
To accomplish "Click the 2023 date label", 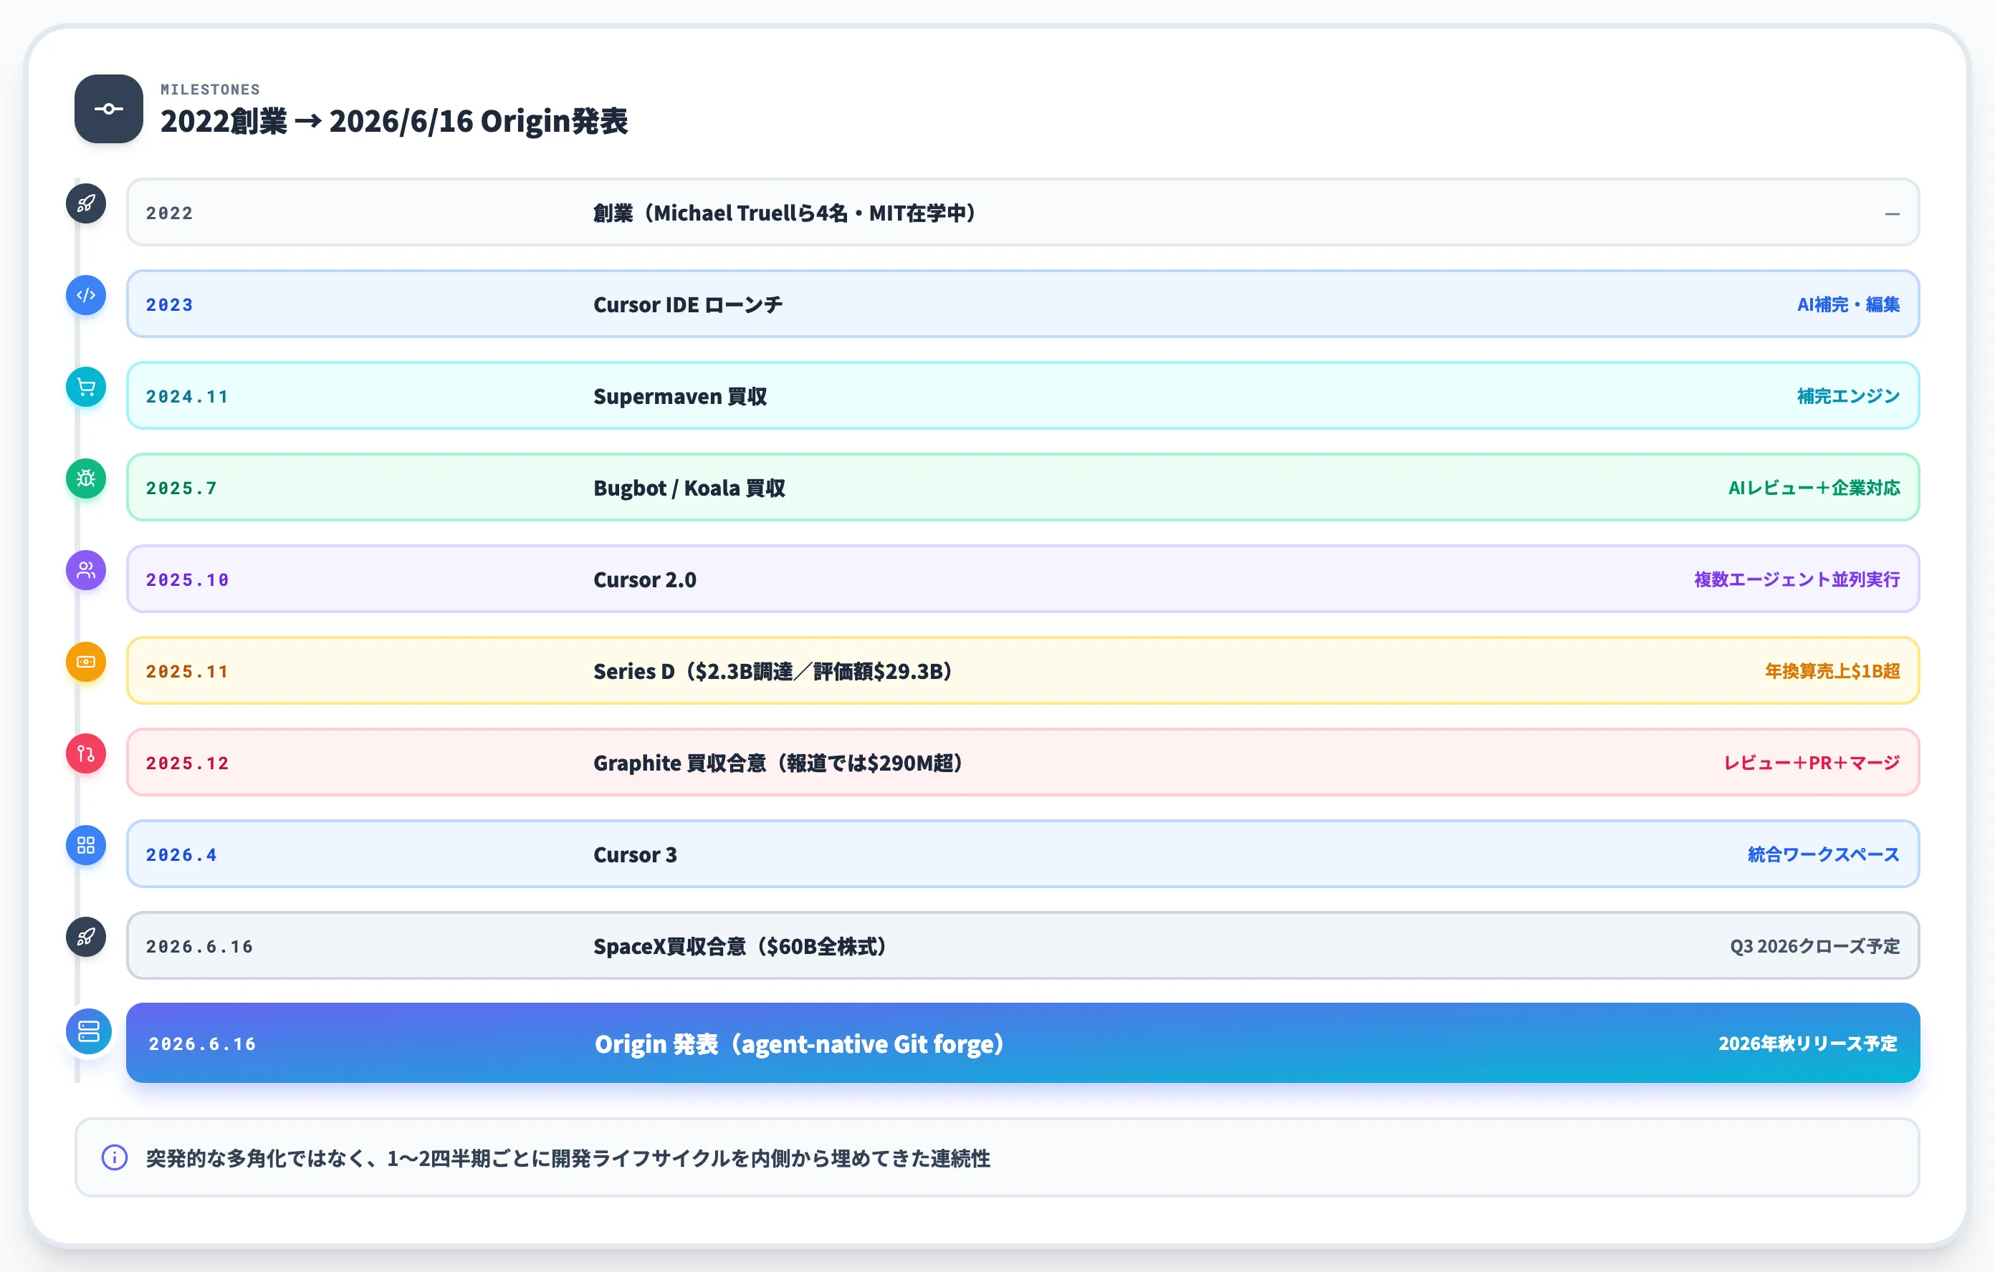I will 170,305.
